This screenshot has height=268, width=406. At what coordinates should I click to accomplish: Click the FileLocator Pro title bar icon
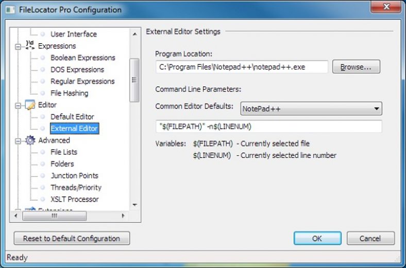(x=10, y=10)
